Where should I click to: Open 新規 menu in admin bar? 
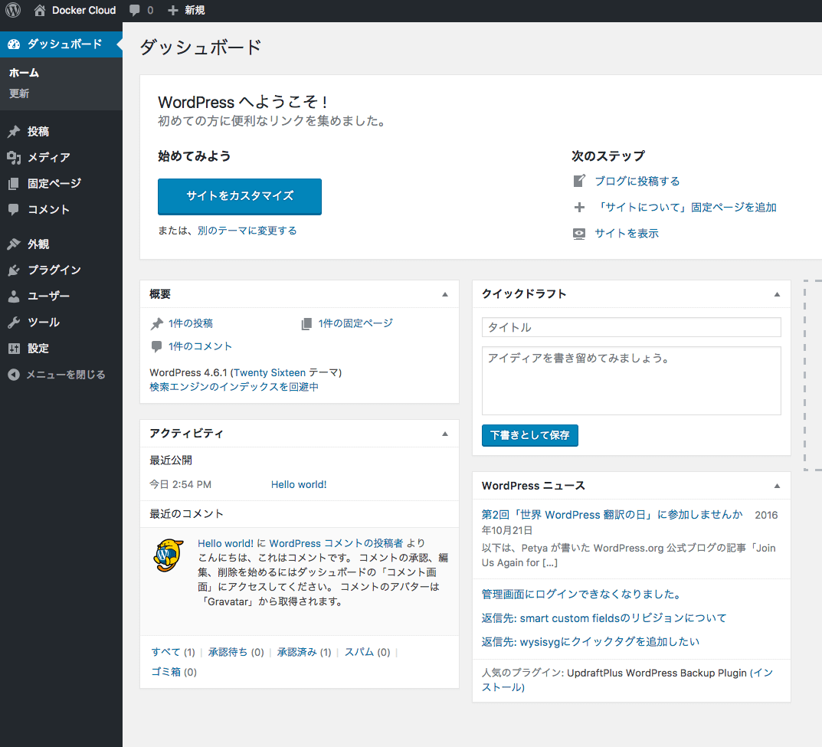pyautogui.click(x=186, y=11)
